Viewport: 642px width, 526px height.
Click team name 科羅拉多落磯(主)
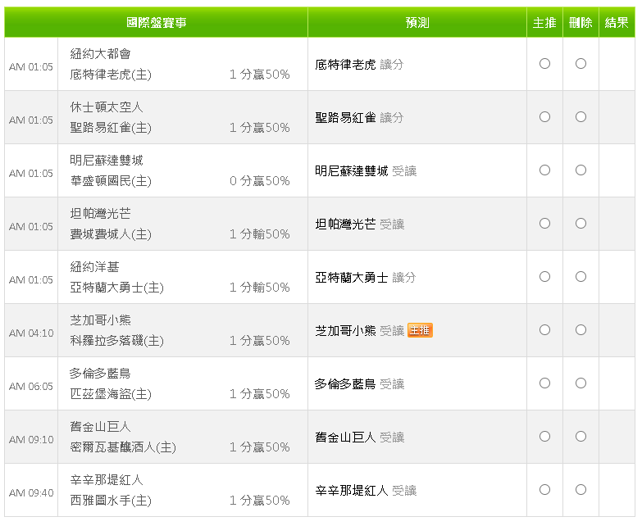[116, 341]
